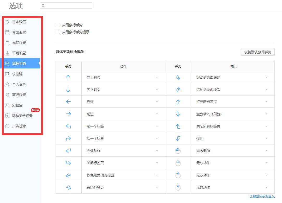Click the 标签设置 tab icon
This screenshot has width=282, height=203.
(8, 43)
